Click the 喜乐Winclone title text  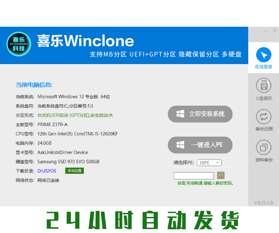click(x=86, y=41)
